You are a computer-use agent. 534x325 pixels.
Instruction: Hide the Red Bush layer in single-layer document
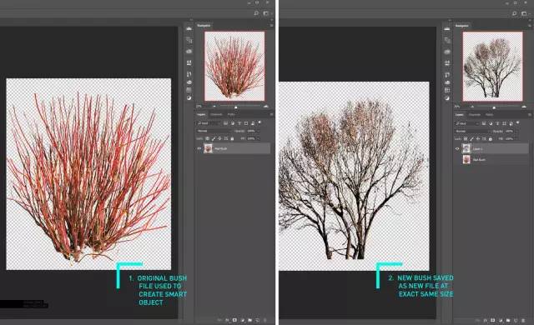point(199,148)
